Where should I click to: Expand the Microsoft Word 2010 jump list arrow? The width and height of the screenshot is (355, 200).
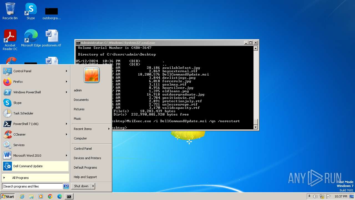pyautogui.click(x=67, y=156)
